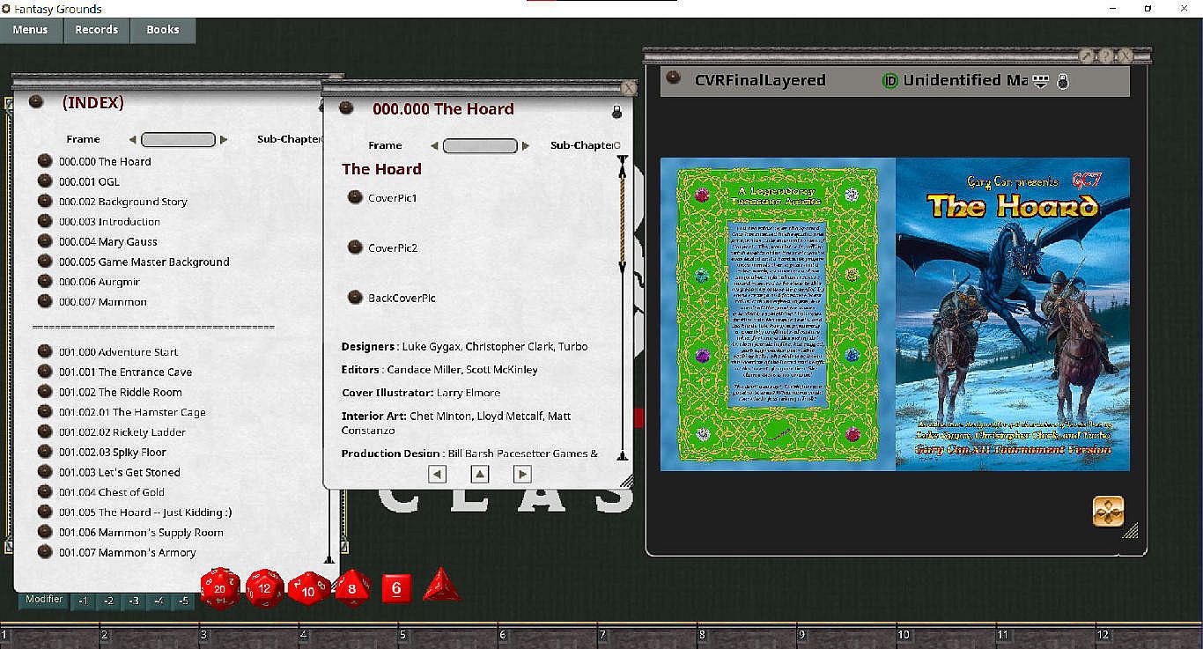Open the image layer dropdown icon
Screen dimensions: 1203x649
click(x=1041, y=81)
